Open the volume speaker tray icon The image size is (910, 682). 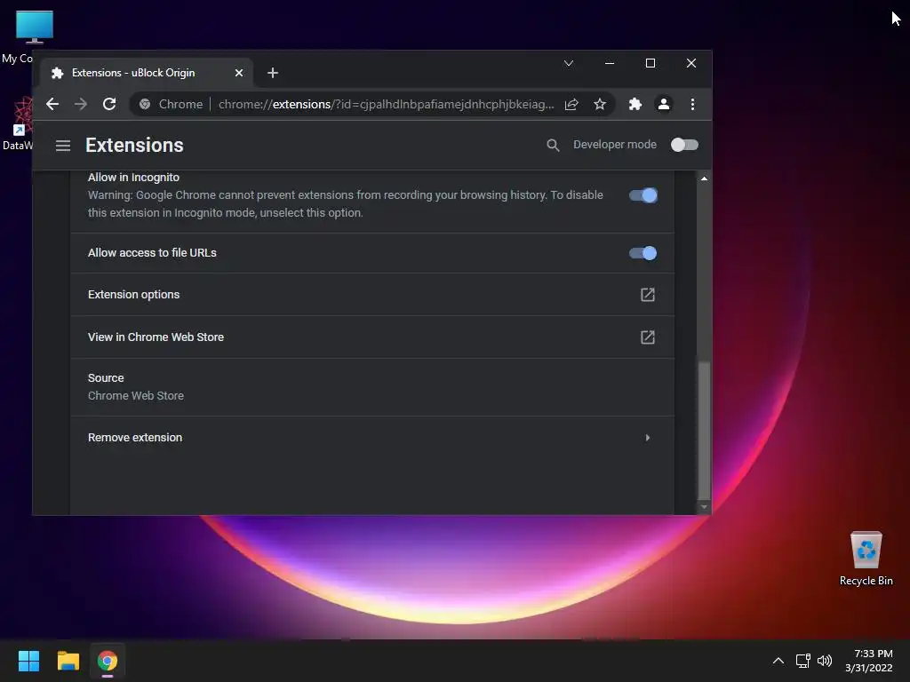click(x=824, y=661)
